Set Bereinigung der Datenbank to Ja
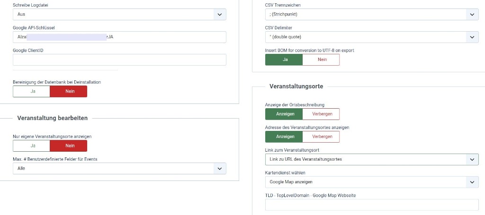485x215 pixels. click(x=32, y=91)
